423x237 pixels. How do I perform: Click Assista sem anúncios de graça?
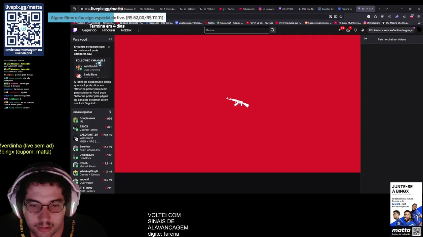[391, 30]
